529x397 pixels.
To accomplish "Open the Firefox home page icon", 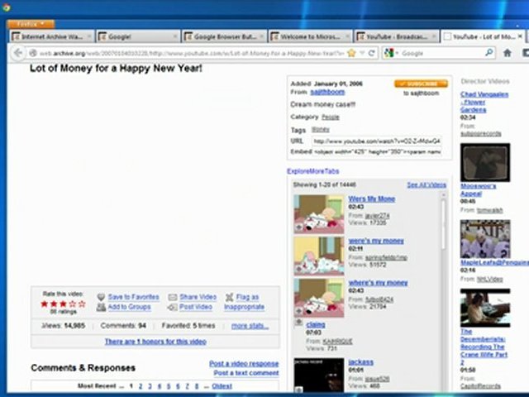I will point(508,53).
